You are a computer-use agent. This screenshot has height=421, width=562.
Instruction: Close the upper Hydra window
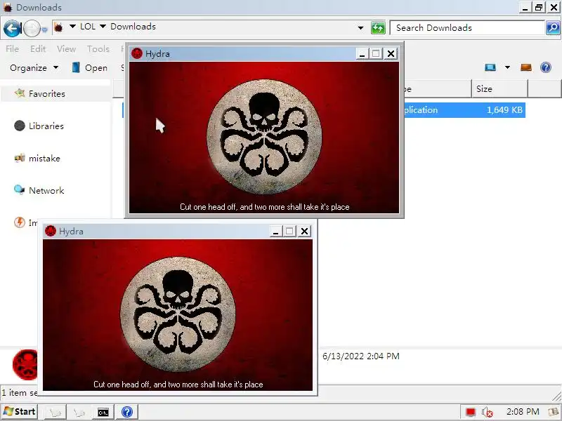coord(391,54)
